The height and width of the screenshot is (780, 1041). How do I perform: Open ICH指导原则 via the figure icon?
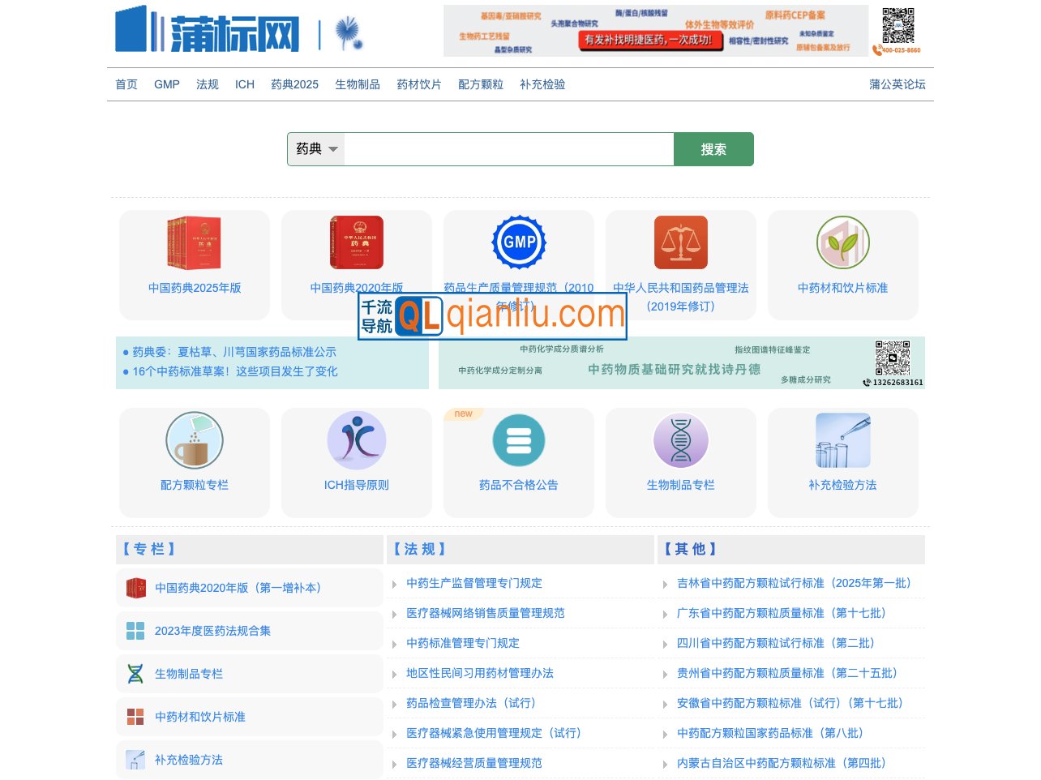point(357,440)
